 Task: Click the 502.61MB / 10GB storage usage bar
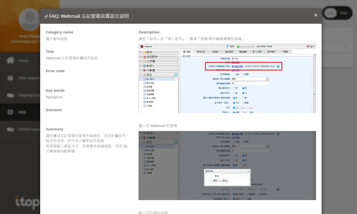(x=245, y=46)
